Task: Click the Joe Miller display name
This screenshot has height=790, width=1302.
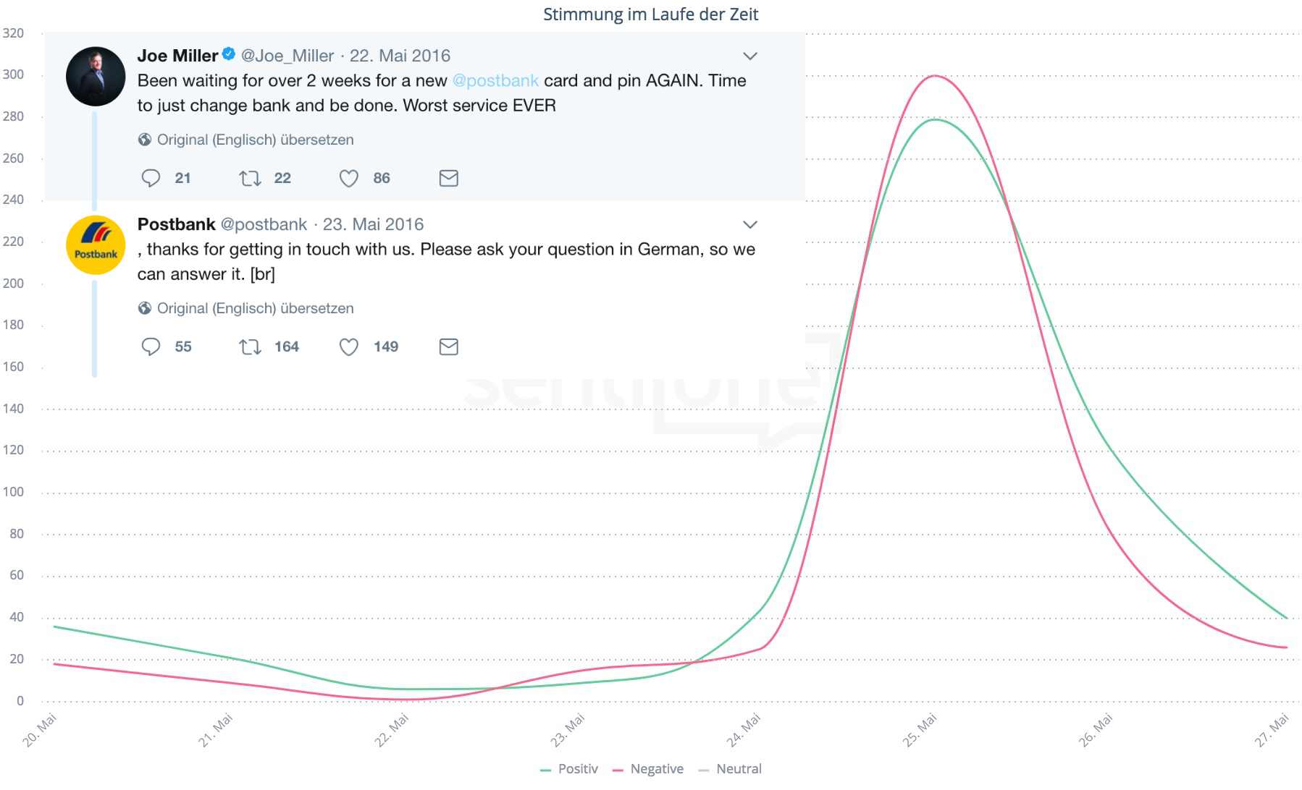Action: 177,56
